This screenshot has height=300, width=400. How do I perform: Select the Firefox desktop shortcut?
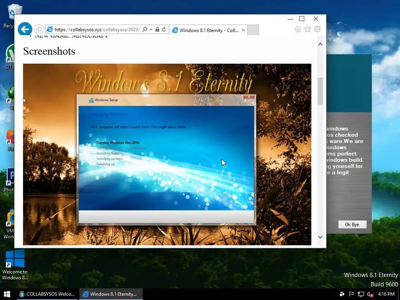[10, 140]
